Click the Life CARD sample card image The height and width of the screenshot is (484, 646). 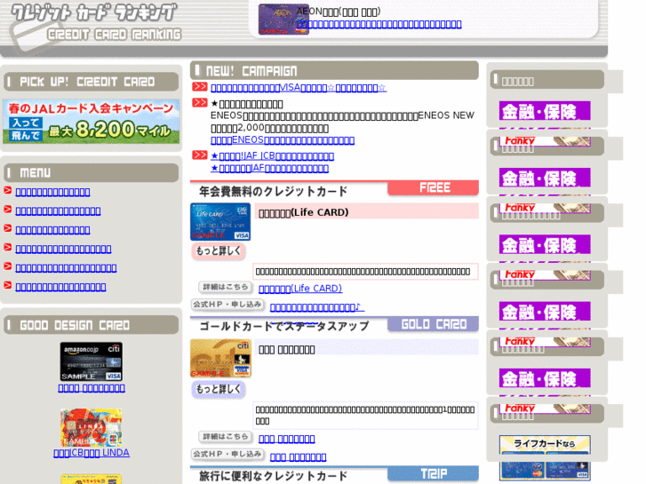pyautogui.click(x=220, y=222)
